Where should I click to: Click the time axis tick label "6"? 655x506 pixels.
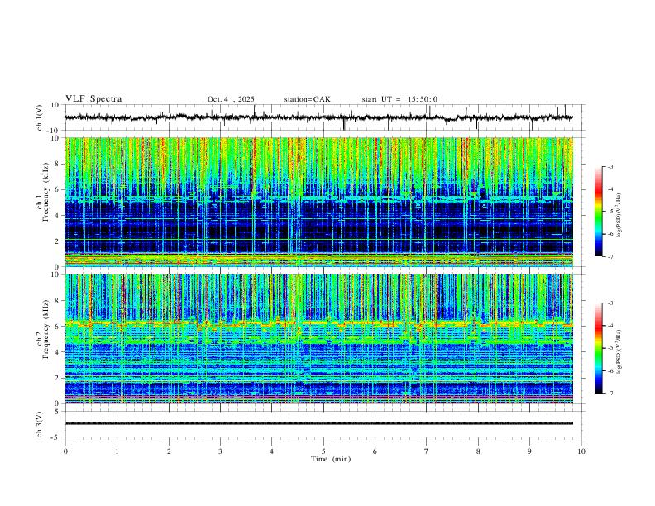coord(375,451)
